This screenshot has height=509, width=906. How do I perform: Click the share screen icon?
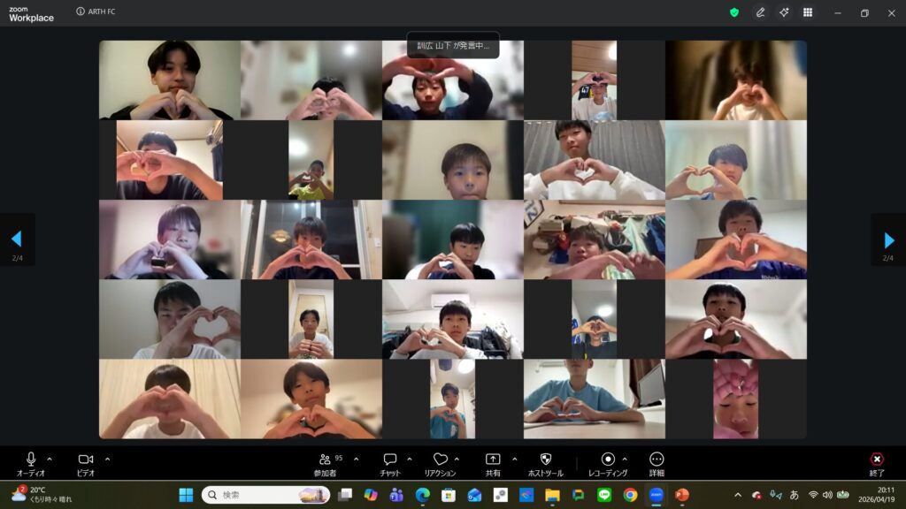[493, 460]
